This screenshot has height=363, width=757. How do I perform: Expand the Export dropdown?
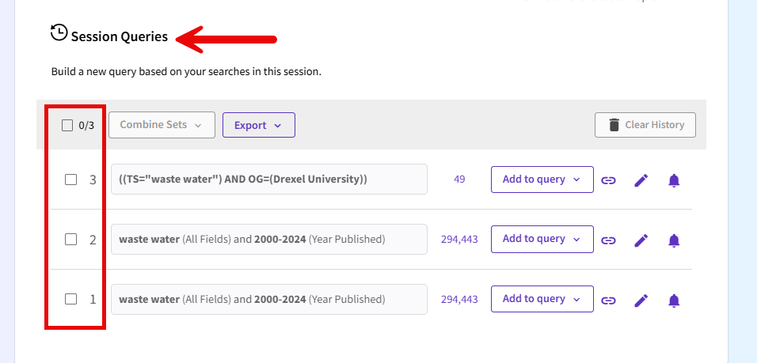[258, 125]
